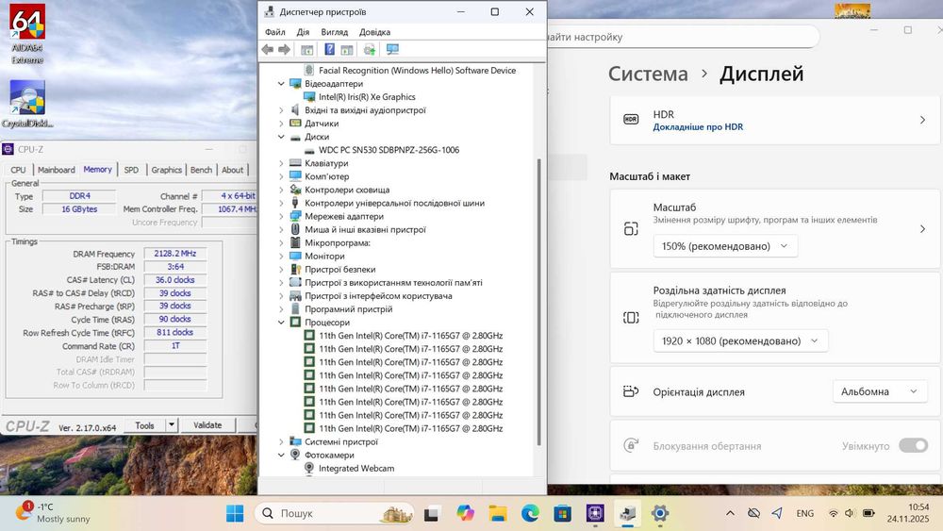Click volume speaker tray icon

pyautogui.click(x=850, y=513)
